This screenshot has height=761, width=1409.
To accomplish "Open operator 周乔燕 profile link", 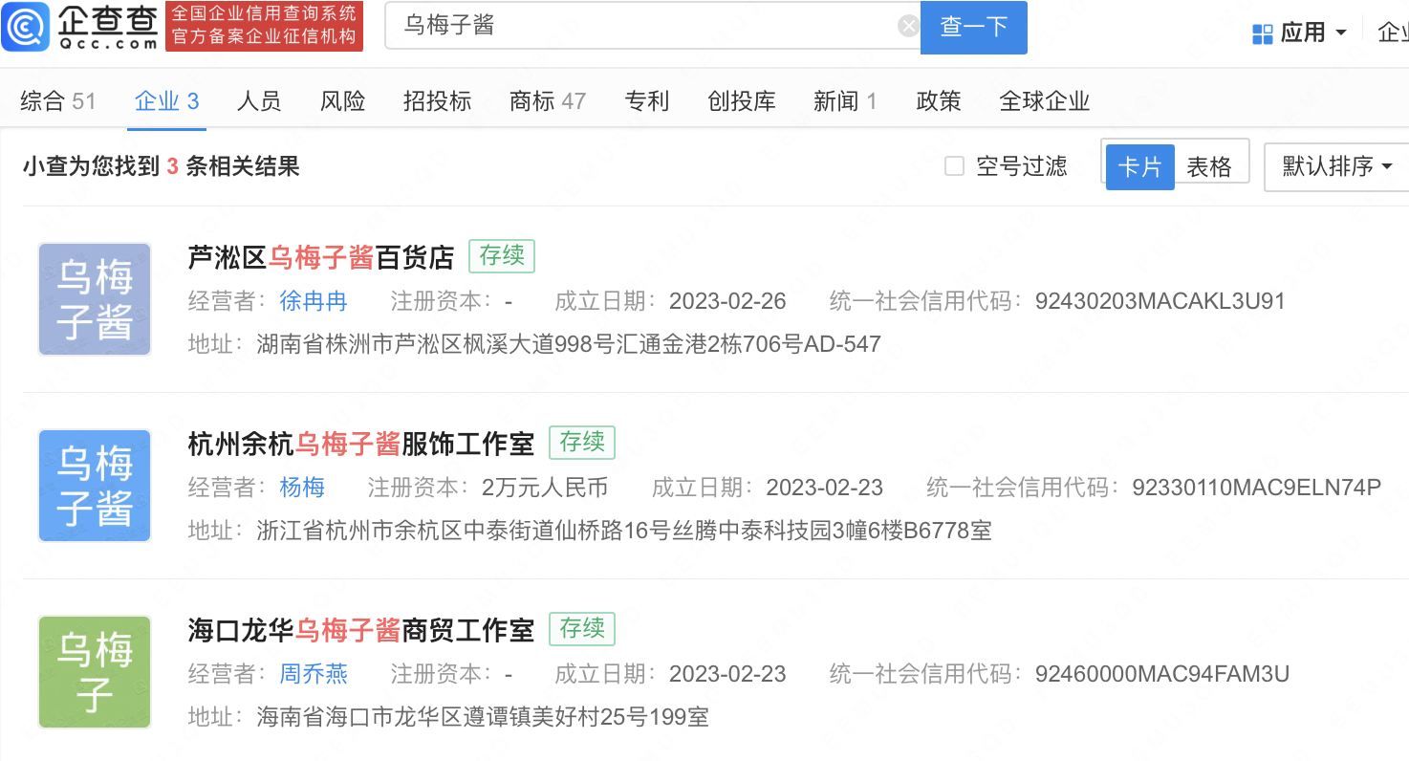I will point(314,675).
